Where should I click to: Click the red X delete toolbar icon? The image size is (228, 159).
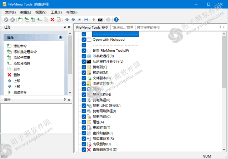(52, 19)
